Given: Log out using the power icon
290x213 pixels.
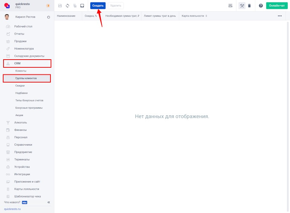Looking at the screenshot, I should (x=48, y=17).
